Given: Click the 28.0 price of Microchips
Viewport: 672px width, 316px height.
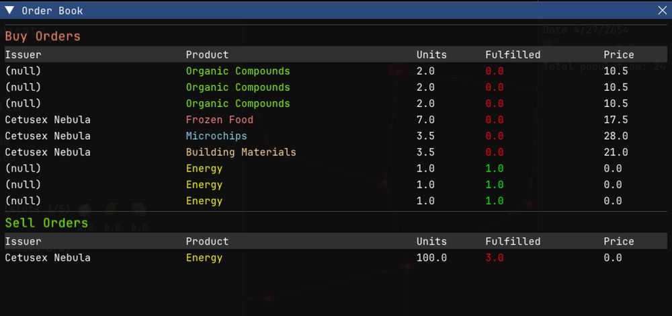Looking at the screenshot, I should [x=616, y=136].
